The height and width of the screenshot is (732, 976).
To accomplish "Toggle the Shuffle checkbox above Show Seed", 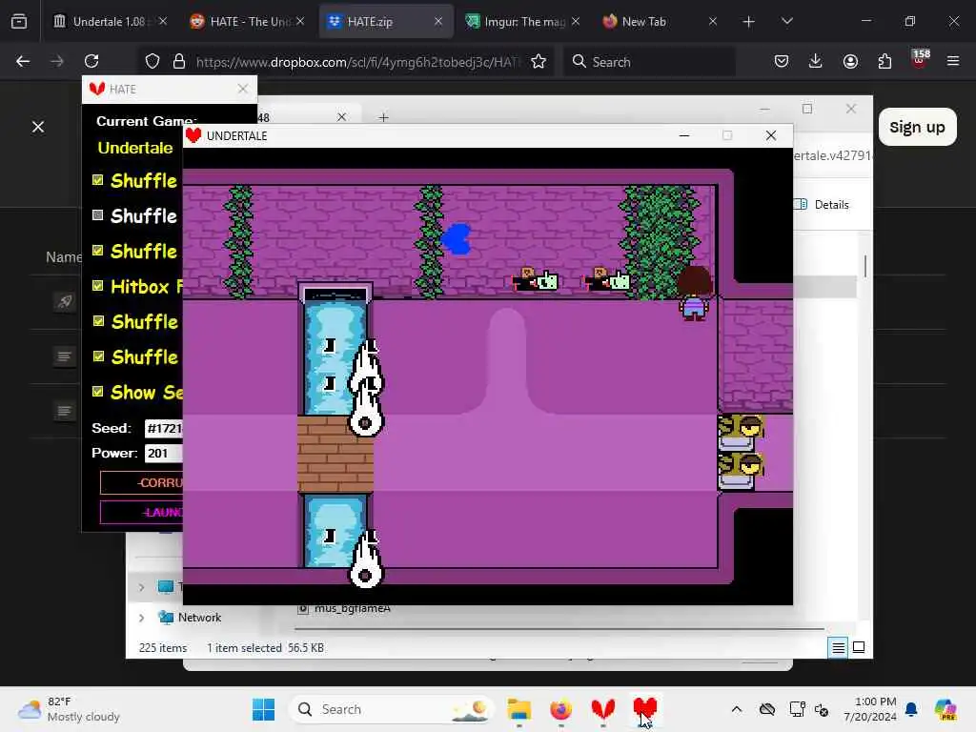I will (98, 356).
